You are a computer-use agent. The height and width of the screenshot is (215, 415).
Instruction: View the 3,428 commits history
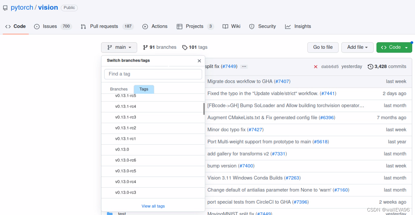pos(387,66)
